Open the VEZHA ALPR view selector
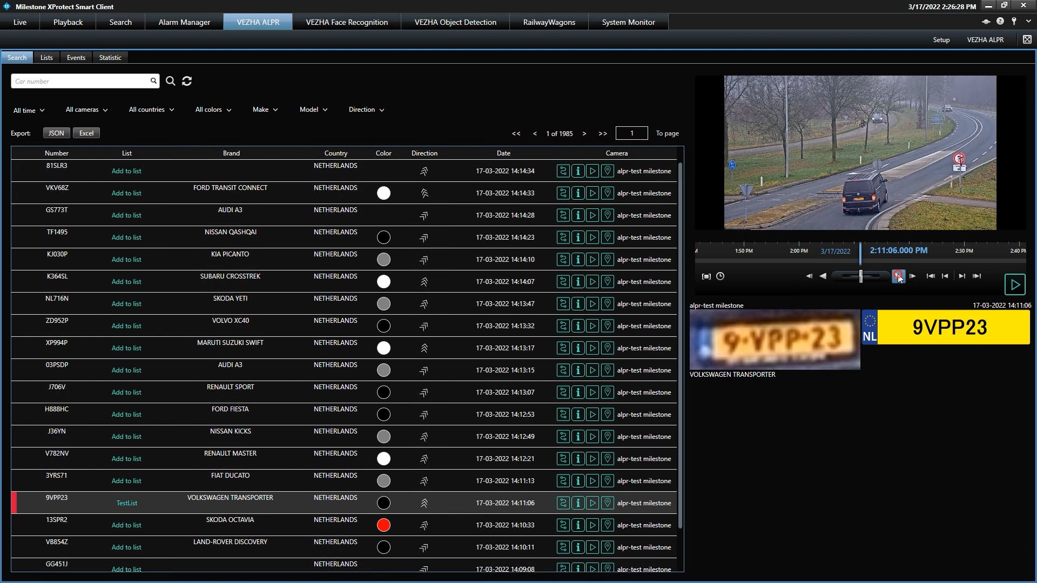1037x583 pixels. coord(985,39)
